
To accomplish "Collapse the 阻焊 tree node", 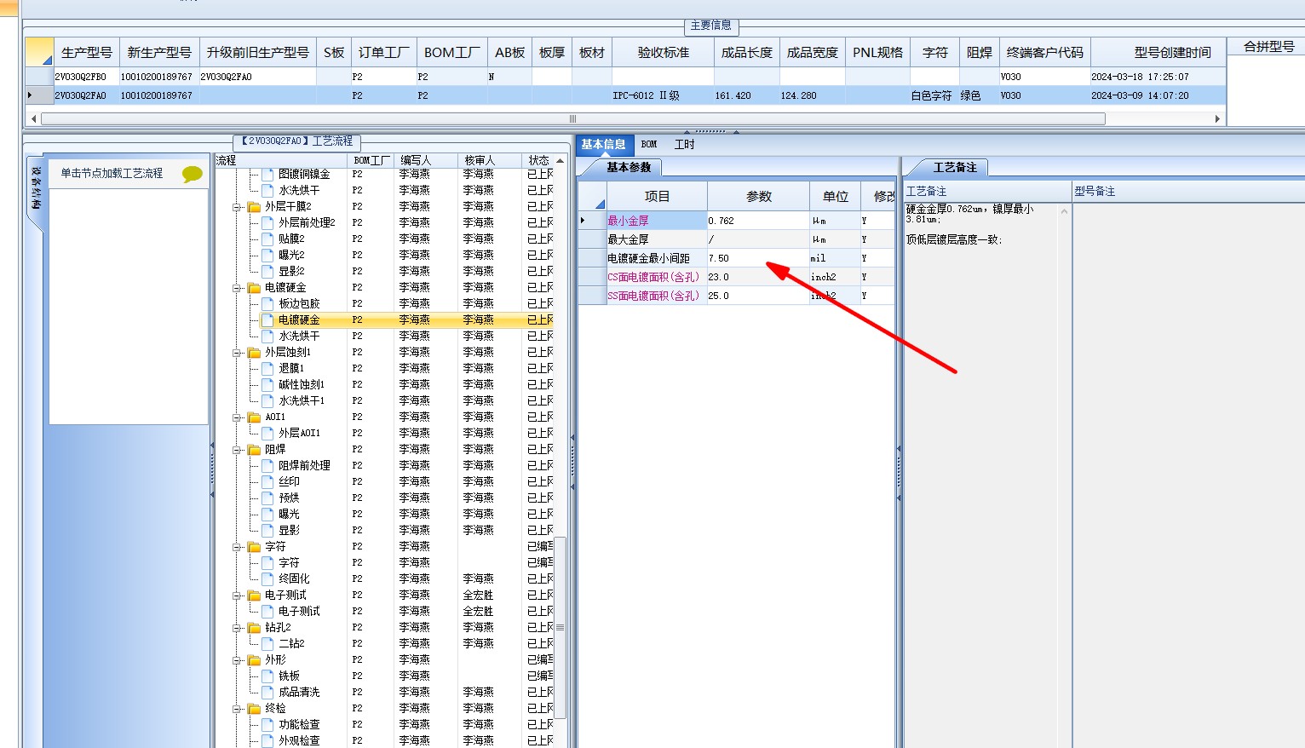I will [238, 450].
